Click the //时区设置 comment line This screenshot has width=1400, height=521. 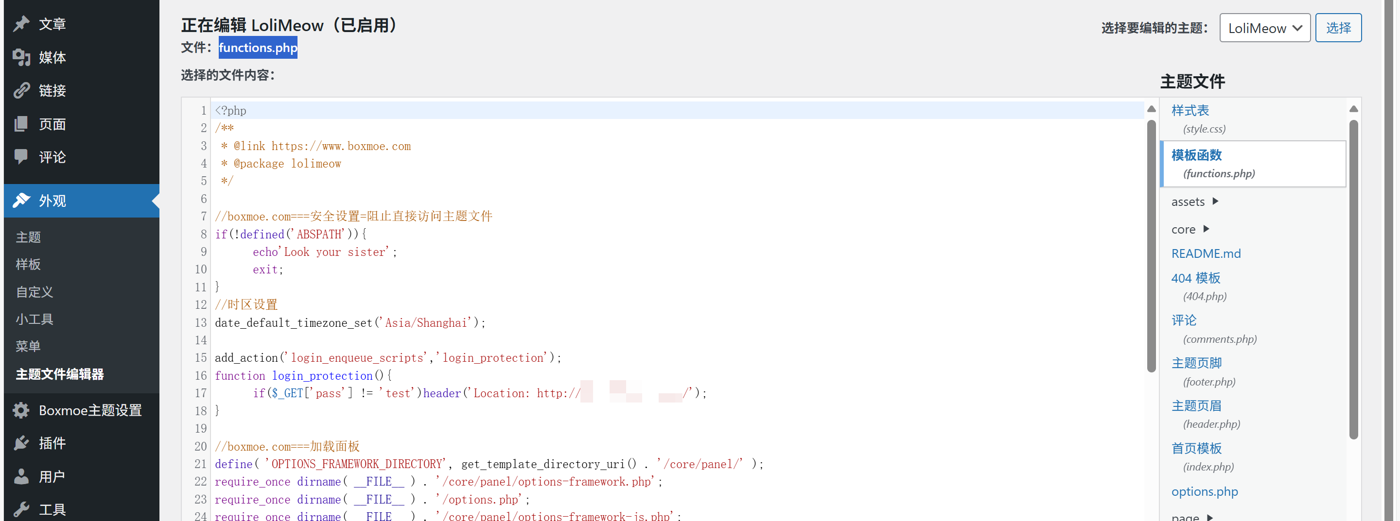point(246,304)
